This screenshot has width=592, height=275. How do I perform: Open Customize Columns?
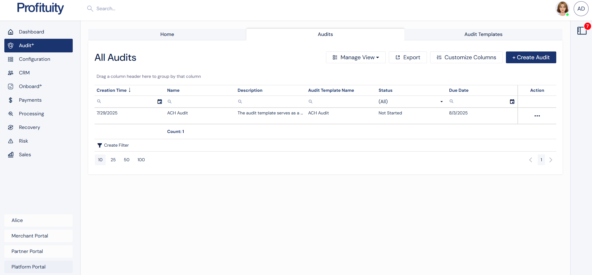tap(466, 57)
